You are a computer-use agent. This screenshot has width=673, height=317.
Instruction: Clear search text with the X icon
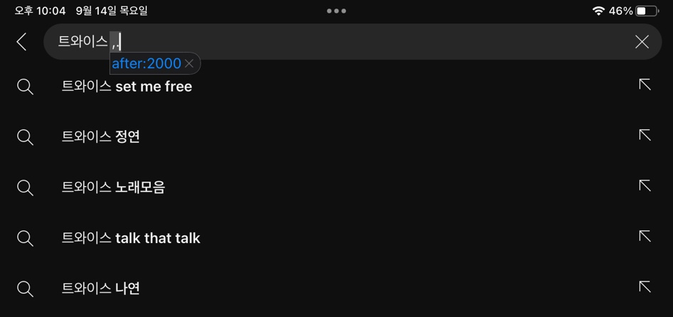[642, 42]
